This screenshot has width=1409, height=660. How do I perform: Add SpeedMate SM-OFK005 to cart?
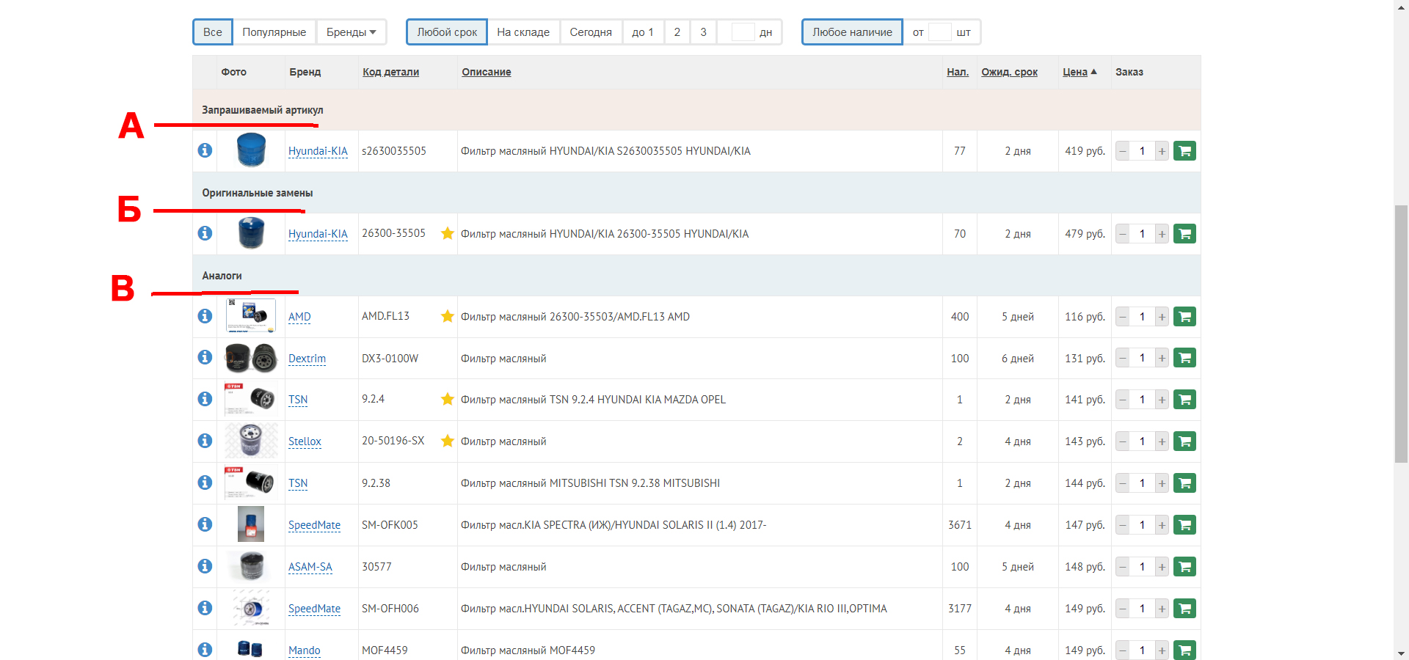[x=1184, y=525]
